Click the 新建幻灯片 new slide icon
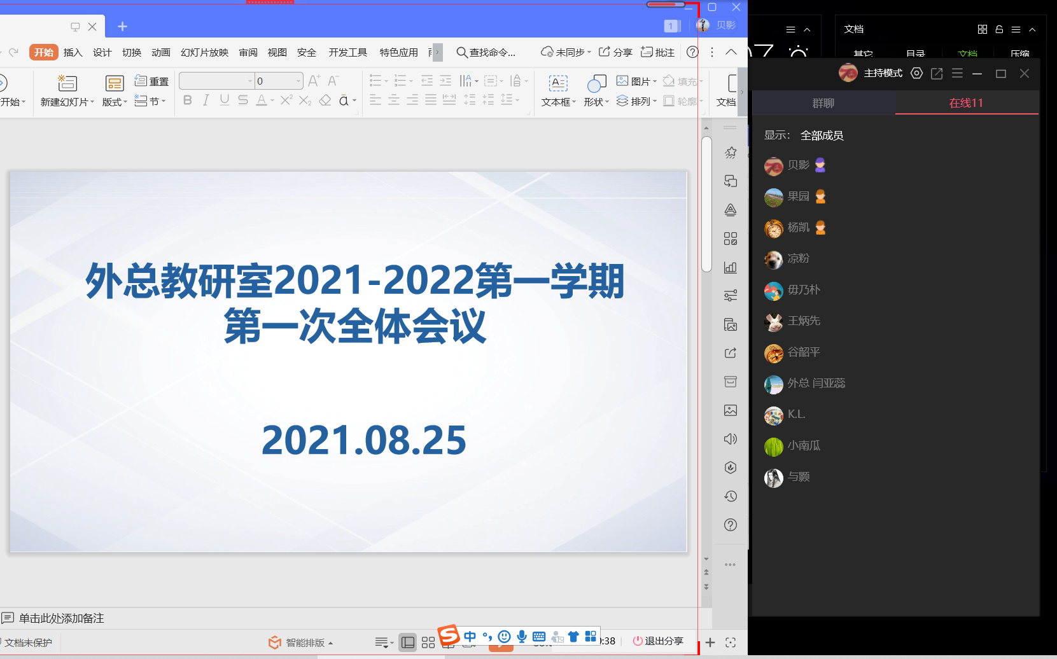 (67, 83)
